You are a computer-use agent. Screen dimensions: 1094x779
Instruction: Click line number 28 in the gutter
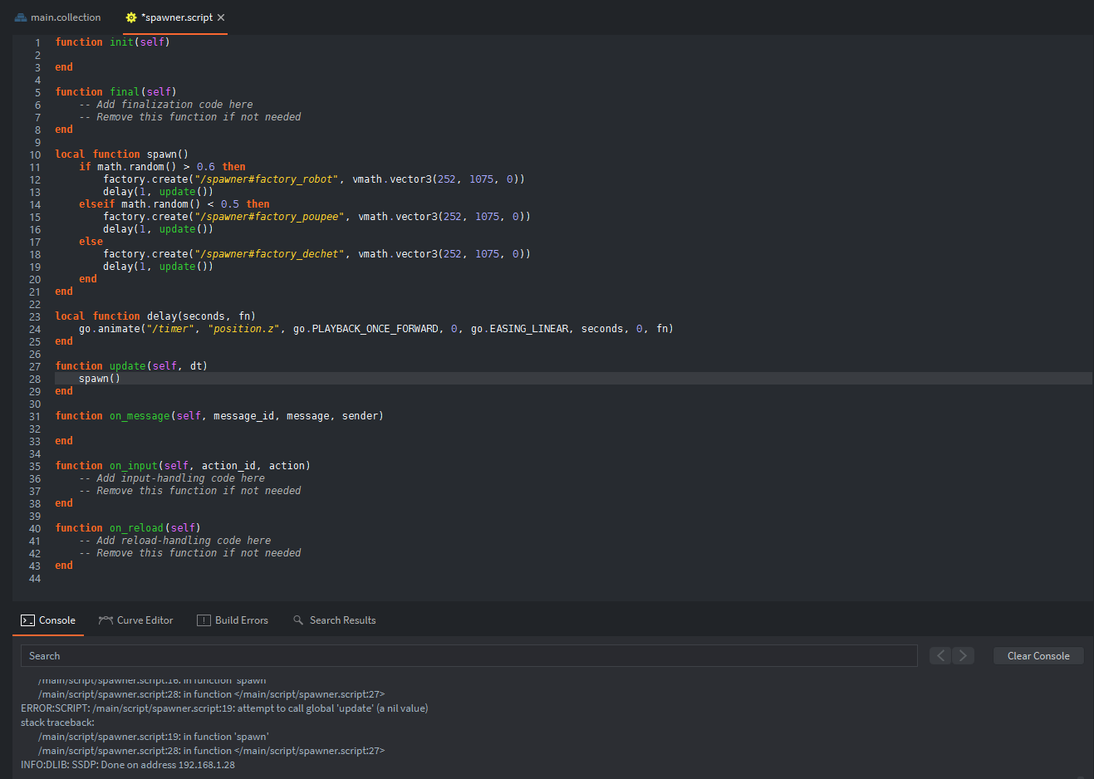pyautogui.click(x=35, y=379)
